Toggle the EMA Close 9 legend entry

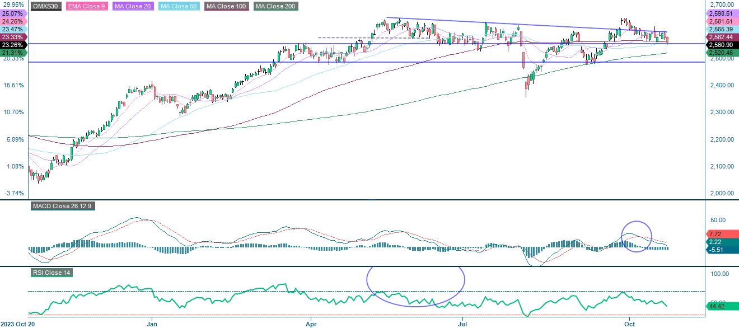pyautogui.click(x=86, y=7)
